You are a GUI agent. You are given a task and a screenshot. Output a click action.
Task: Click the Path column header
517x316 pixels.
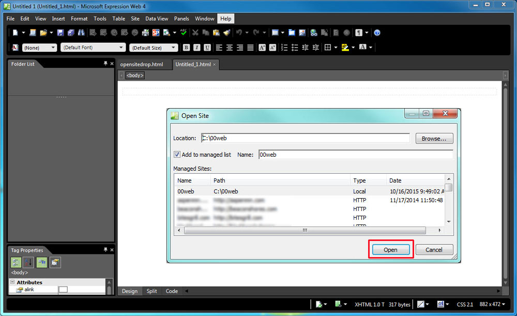coord(280,180)
